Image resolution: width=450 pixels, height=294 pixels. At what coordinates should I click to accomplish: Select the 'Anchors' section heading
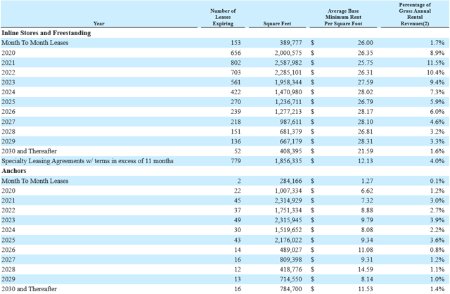point(14,171)
